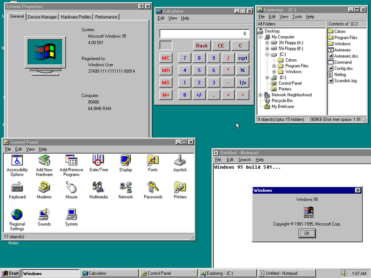Open the Multimedia control panel icon
This screenshot has width=371, height=278.
(x=98, y=188)
